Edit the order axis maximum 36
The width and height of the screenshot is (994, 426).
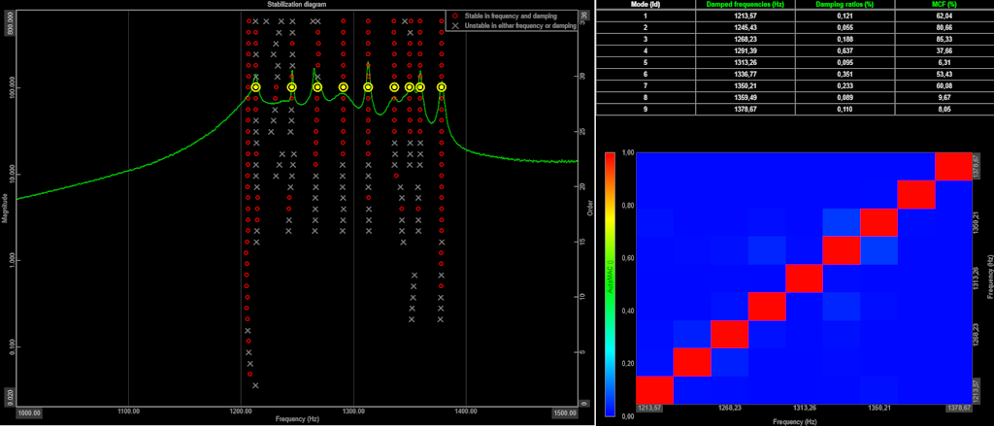tap(583, 16)
